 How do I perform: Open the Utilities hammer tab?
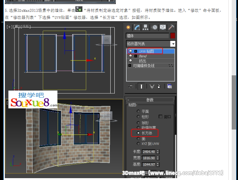tap(171, 27)
